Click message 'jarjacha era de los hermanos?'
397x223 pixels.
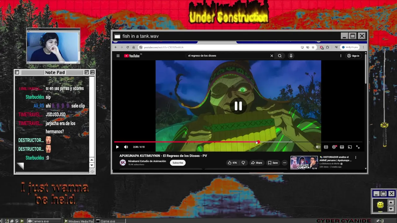[60, 127]
